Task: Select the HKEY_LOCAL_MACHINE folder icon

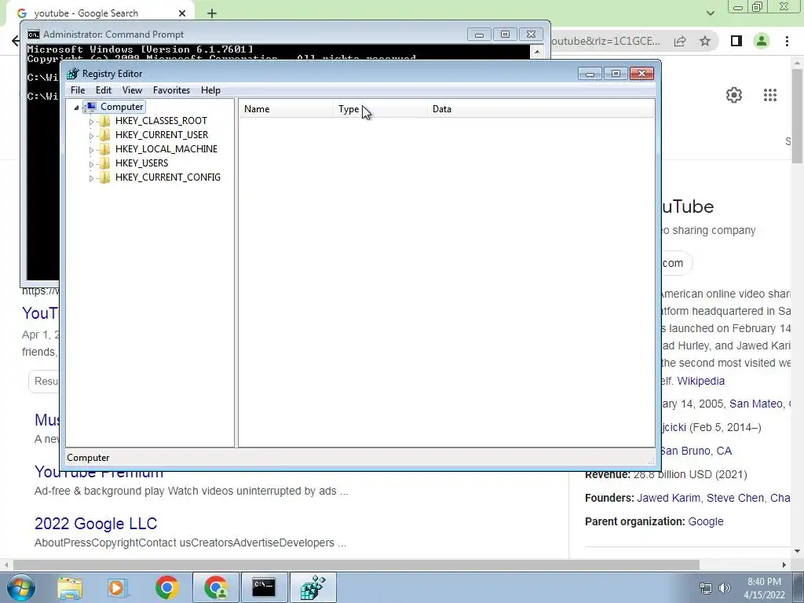Action: [104, 149]
